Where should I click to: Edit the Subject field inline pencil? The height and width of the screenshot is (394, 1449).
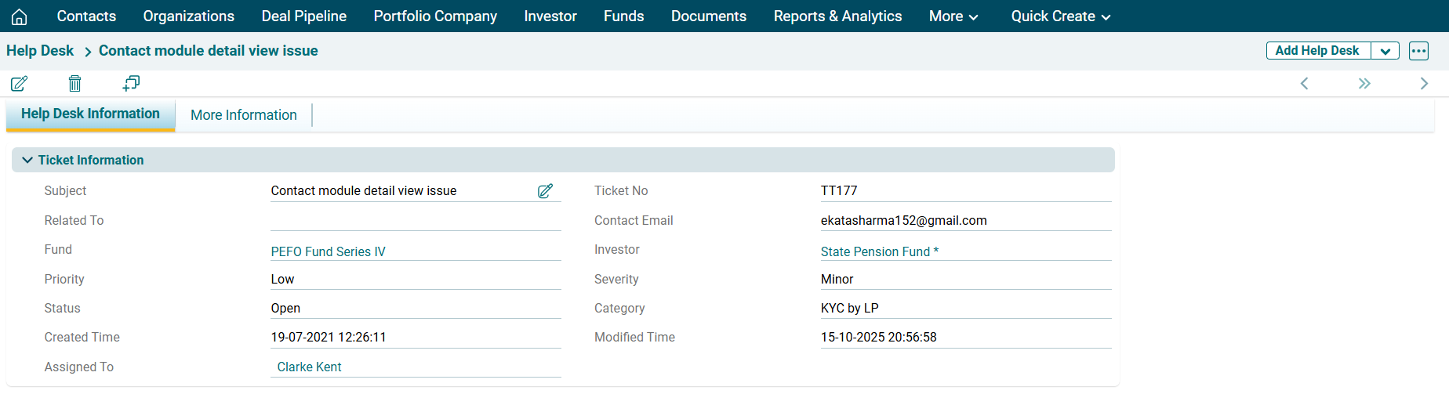pyautogui.click(x=545, y=190)
